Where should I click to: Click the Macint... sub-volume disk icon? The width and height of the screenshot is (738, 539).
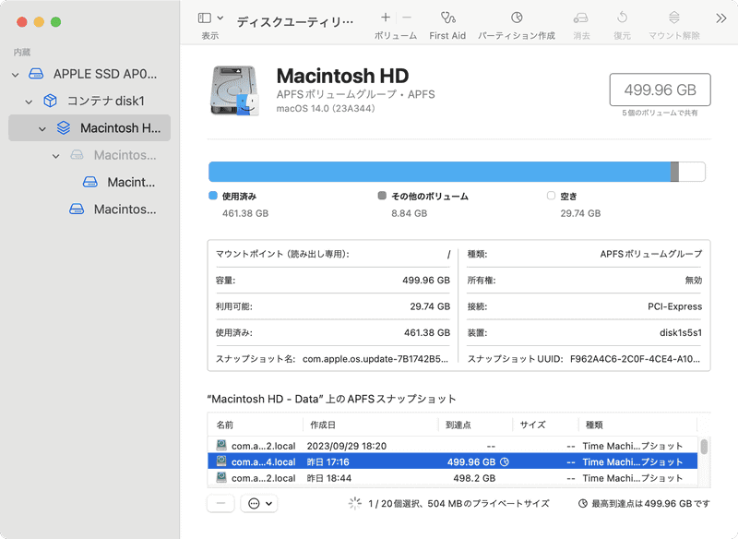[x=90, y=182]
